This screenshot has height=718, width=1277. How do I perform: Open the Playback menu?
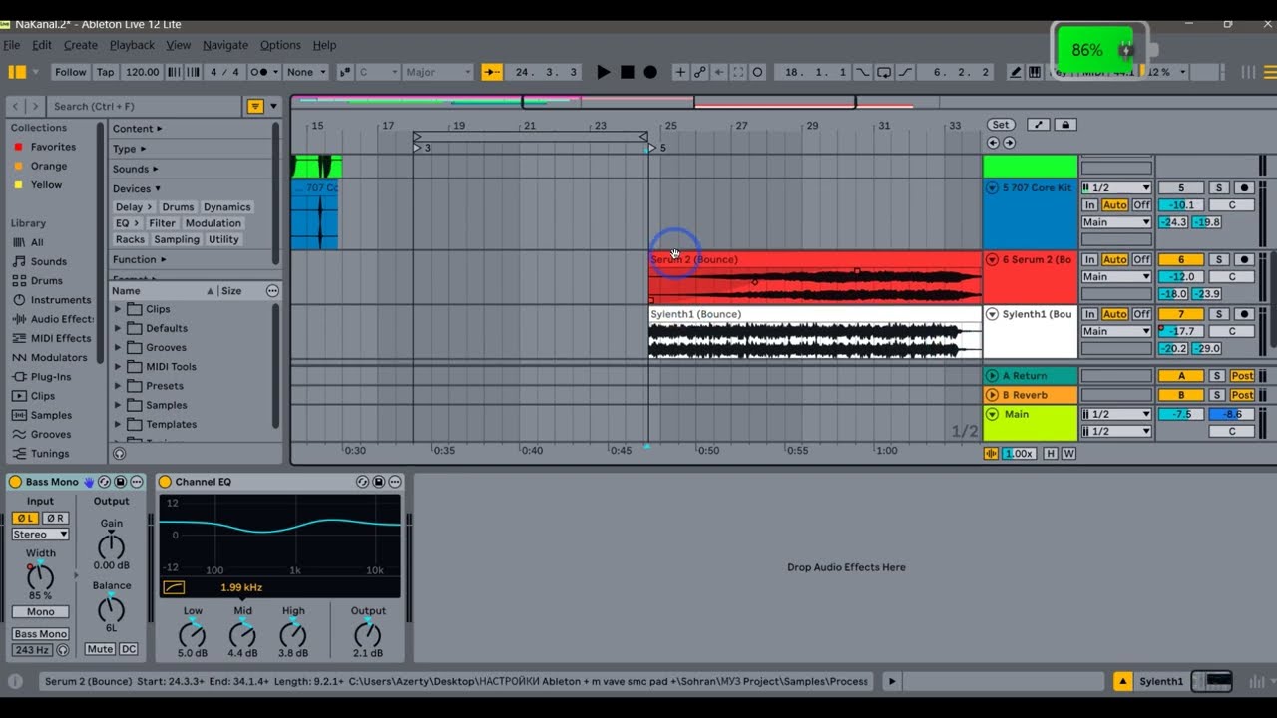tap(132, 45)
